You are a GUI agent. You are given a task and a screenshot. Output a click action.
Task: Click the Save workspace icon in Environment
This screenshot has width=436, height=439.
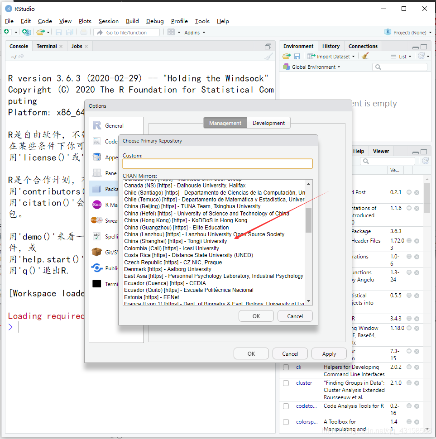click(x=297, y=56)
